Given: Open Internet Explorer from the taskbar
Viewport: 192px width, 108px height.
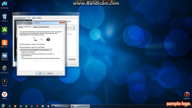Looking at the screenshot, I should 10,106.
